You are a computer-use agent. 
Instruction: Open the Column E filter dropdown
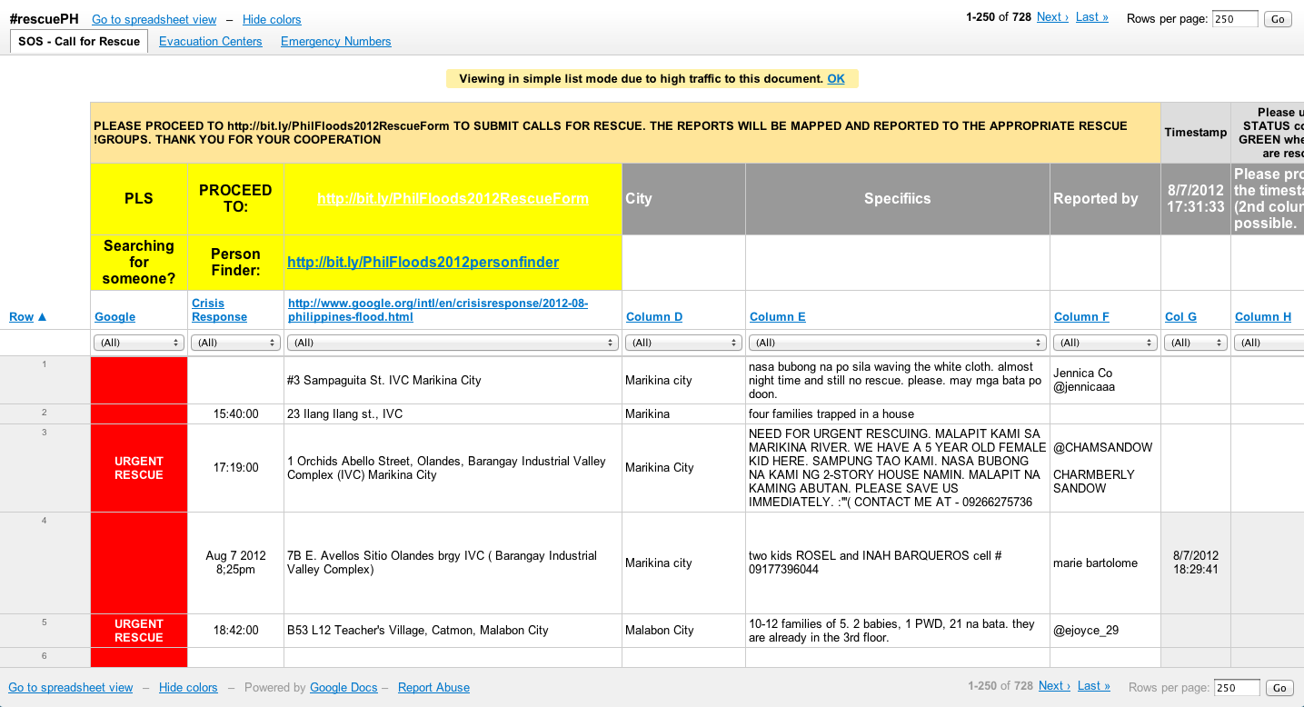[x=896, y=343]
